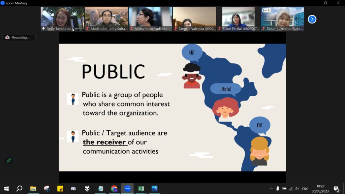Click the green annotation pencil icon

[x=9, y=161]
